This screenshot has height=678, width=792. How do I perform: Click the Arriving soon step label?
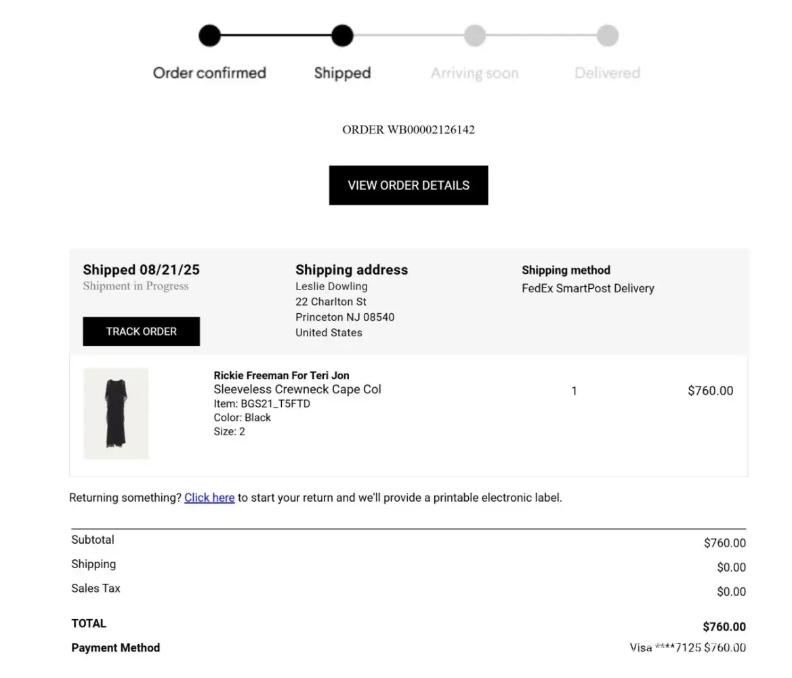474,73
